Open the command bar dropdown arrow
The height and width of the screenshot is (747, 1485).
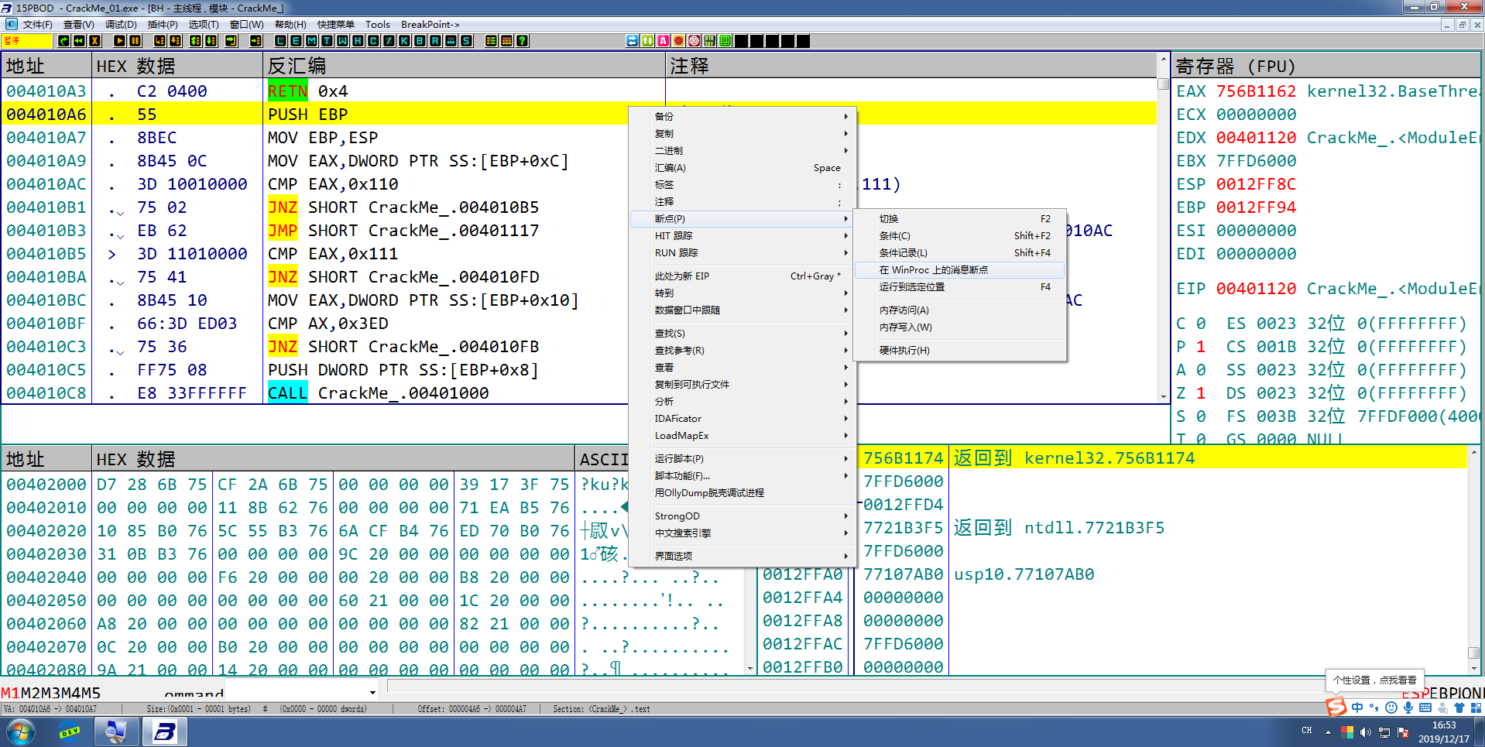click(x=372, y=693)
